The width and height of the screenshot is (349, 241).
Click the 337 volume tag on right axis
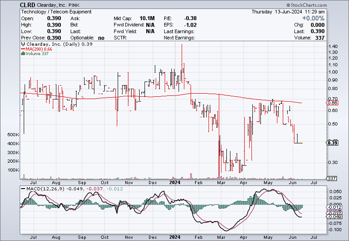[332, 178]
